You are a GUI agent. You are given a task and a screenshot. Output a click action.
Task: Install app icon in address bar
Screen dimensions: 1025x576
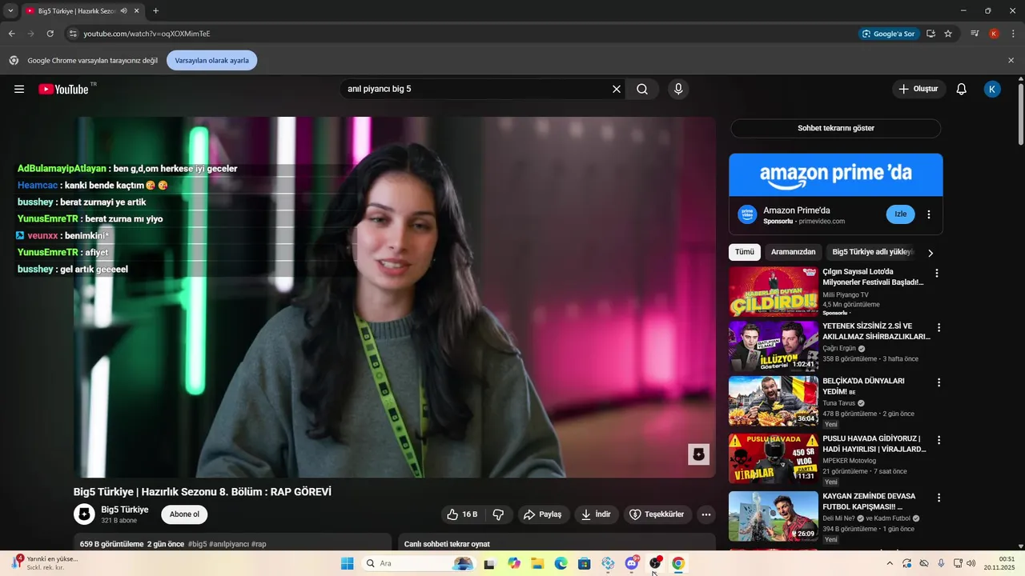pos(931,34)
